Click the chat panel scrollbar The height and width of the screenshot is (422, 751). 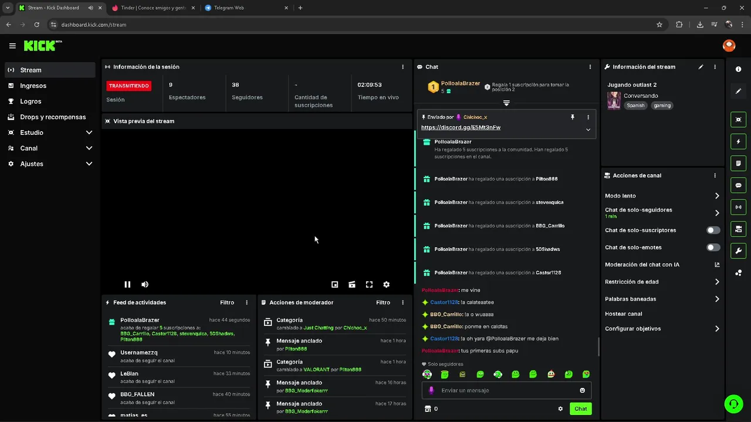(598, 346)
